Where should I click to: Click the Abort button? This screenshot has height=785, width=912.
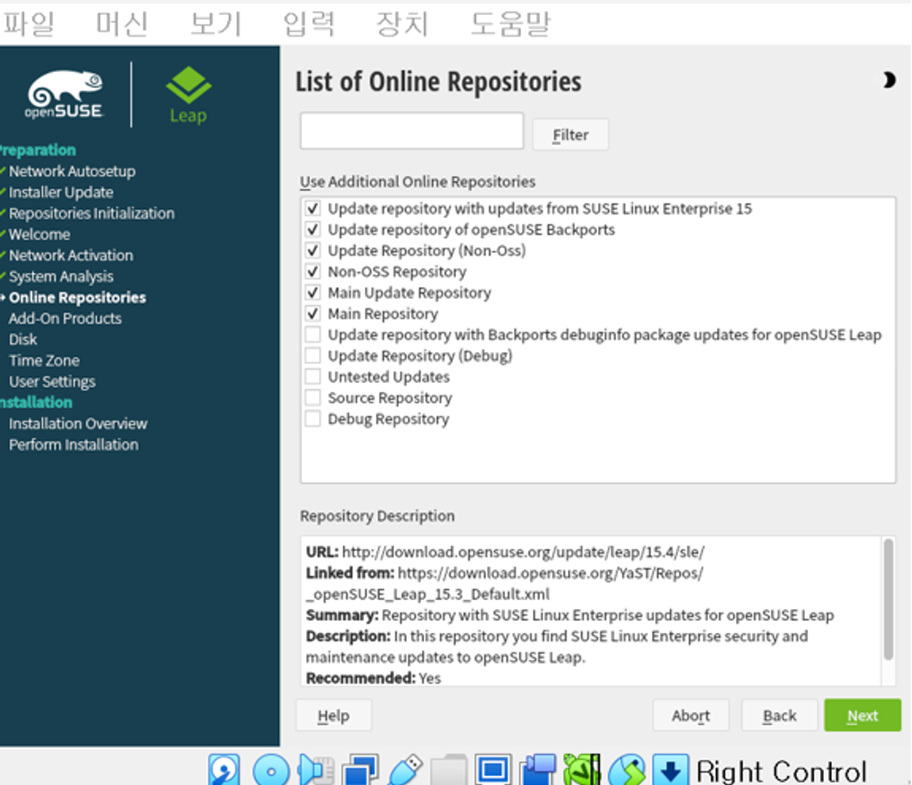tap(691, 715)
